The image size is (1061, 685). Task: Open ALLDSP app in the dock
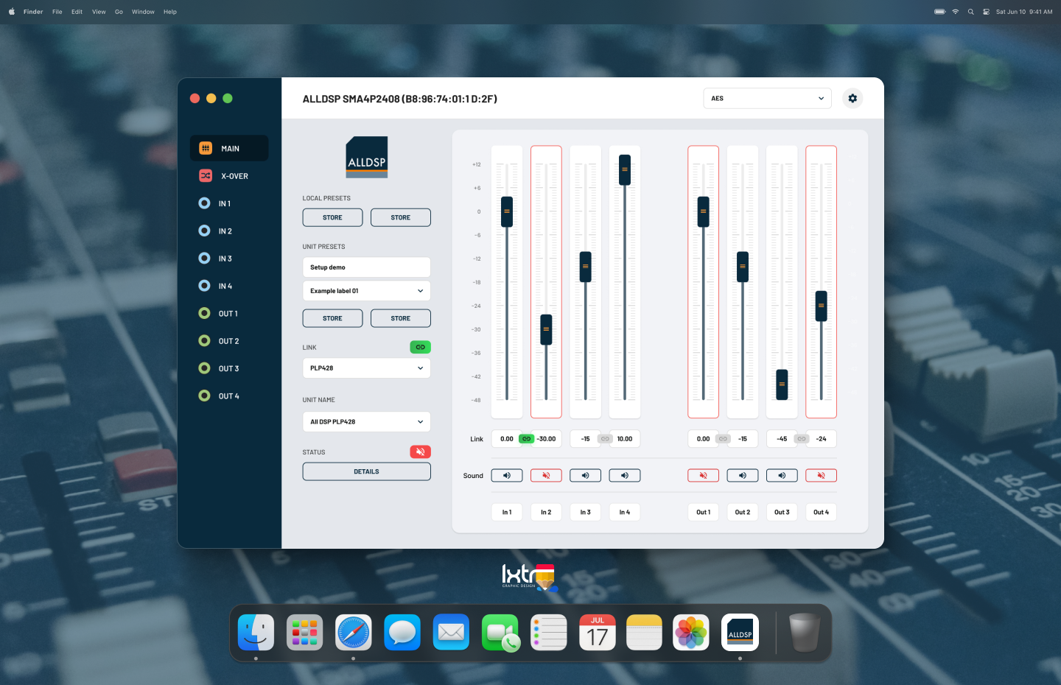click(740, 633)
